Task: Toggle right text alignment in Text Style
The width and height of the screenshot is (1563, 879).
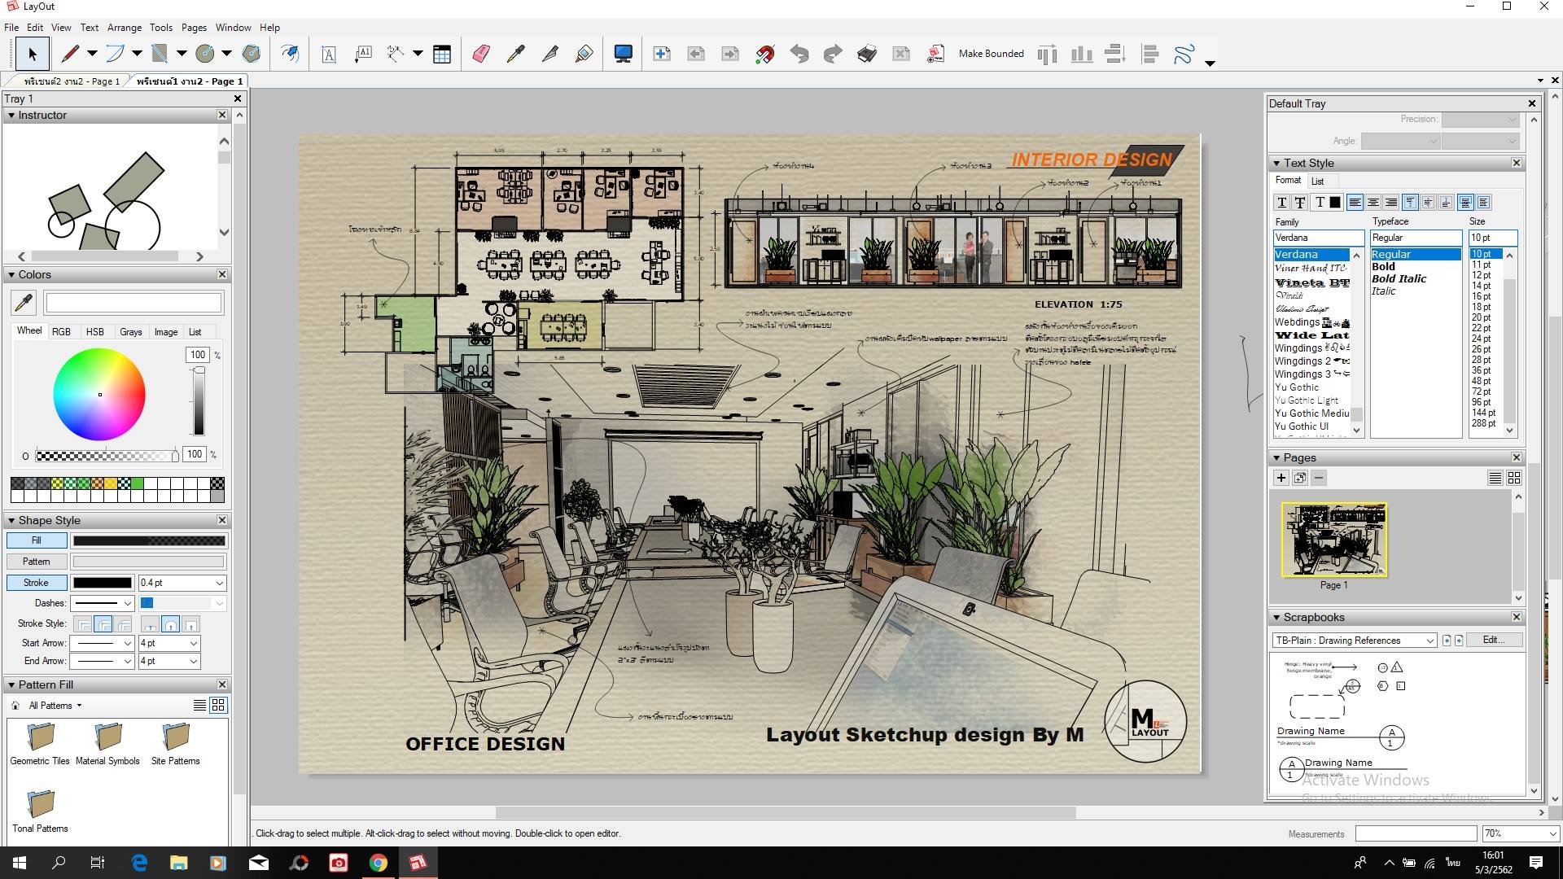Action: pyautogui.click(x=1391, y=203)
